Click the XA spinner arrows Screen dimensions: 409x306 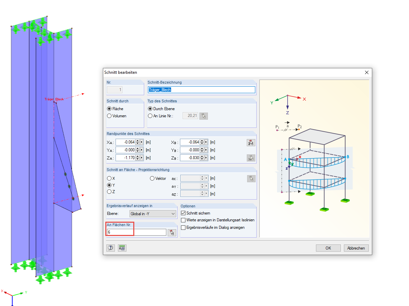coord(138,142)
